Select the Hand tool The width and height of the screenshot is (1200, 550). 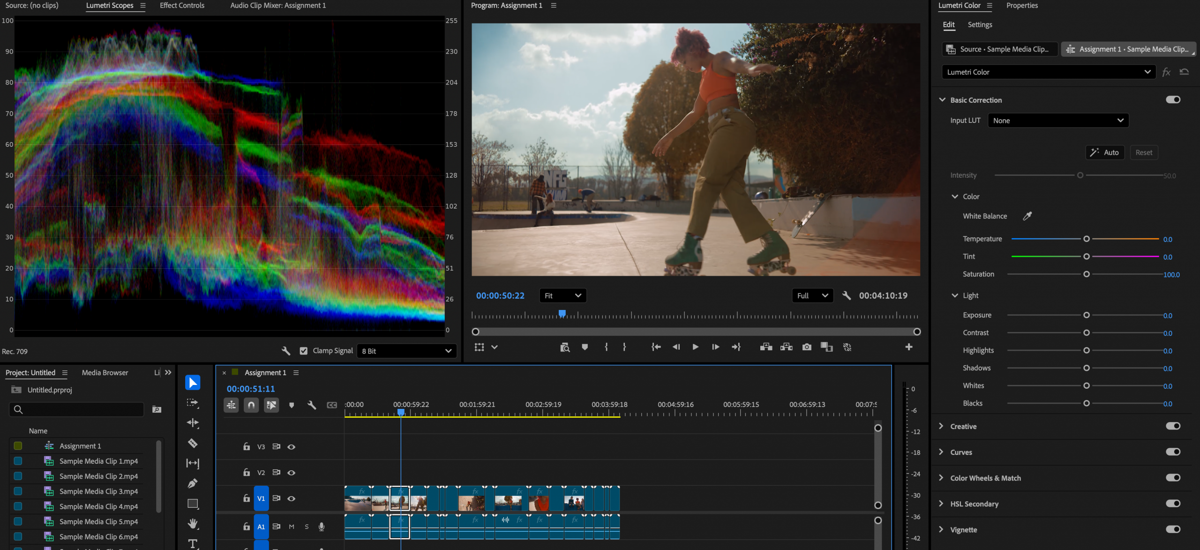[x=193, y=523]
